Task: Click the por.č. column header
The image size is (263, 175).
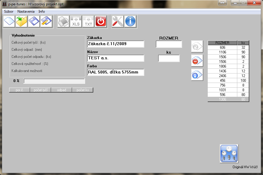Action: (20, 90)
